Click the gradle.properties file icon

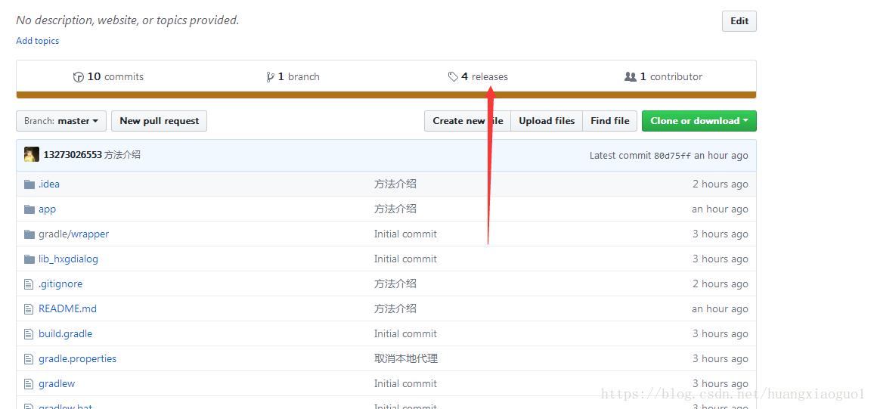point(29,359)
